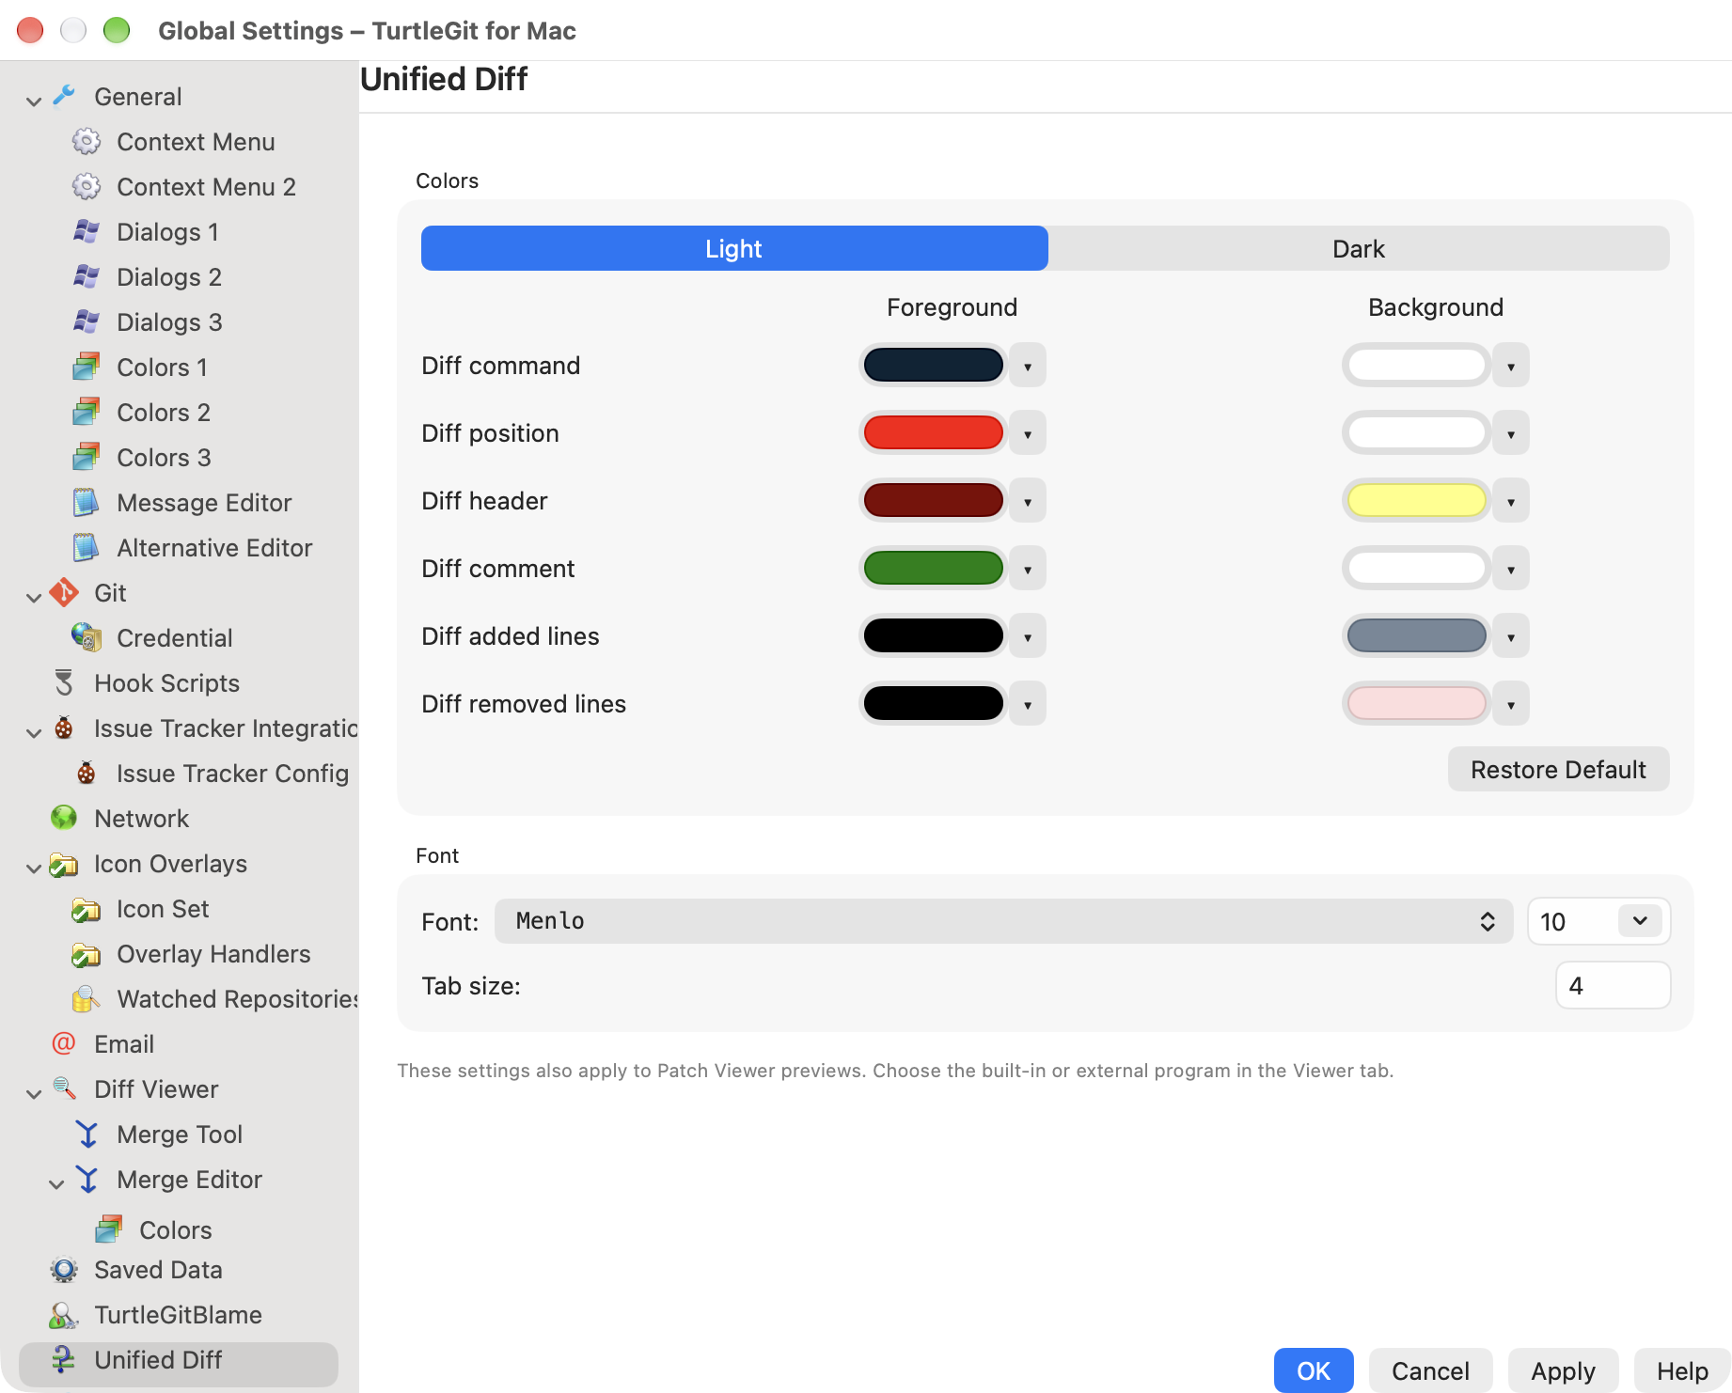Click the wrench icon next to General
Screen dimensions: 1732x1393
pyautogui.click(x=64, y=96)
